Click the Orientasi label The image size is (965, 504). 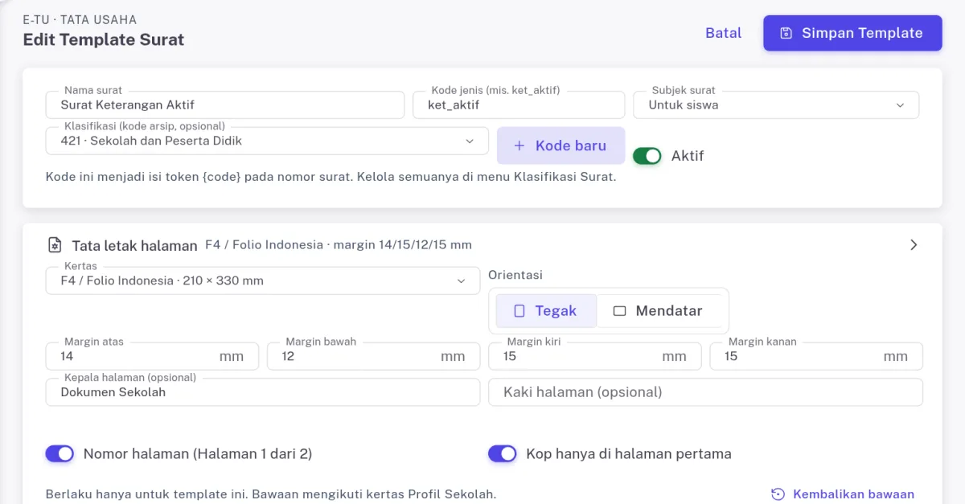click(x=515, y=275)
